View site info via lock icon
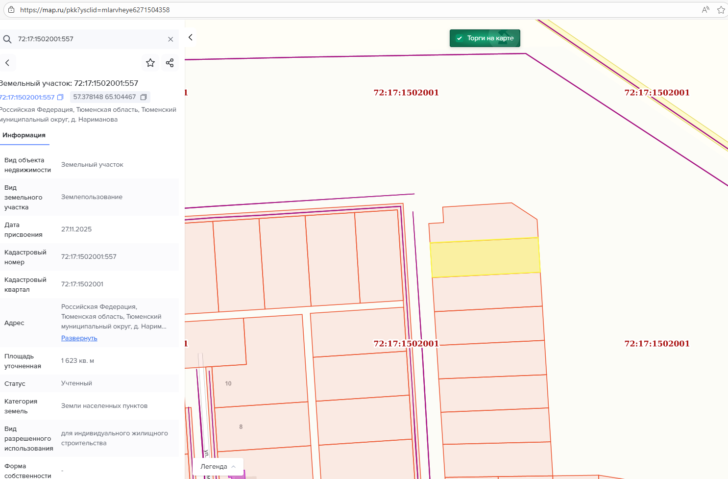 11,10
